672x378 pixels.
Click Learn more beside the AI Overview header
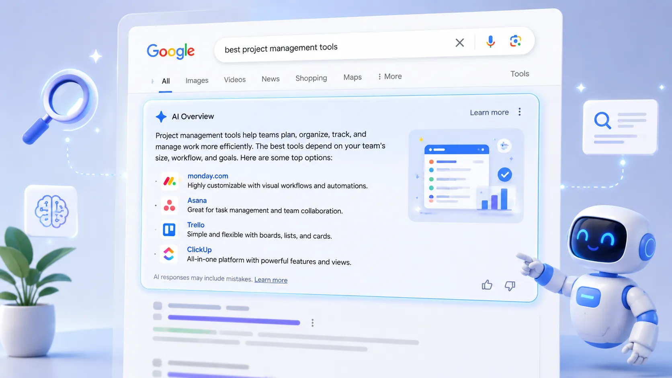click(489, 112)
